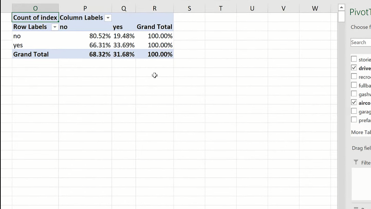Select the 'Grand Total' row label cell
The height and width of the screenshot is (209, 371).
click(35, 54)
